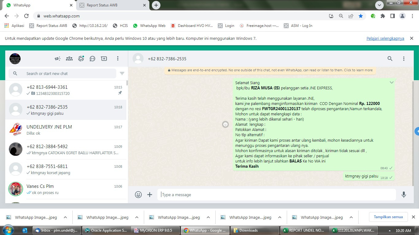This screenshot has width=419, height=235.
Task: Open the Vanes Cs Plm chat
Action: pos(66,189)
